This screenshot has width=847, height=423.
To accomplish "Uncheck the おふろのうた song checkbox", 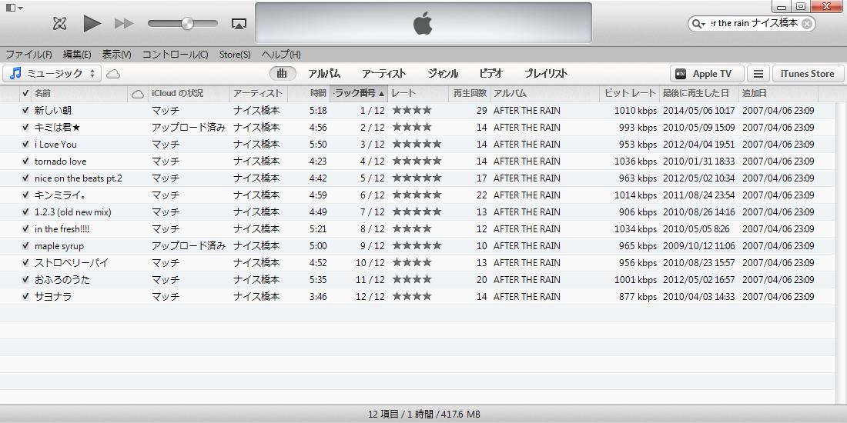I will point(25,279).
